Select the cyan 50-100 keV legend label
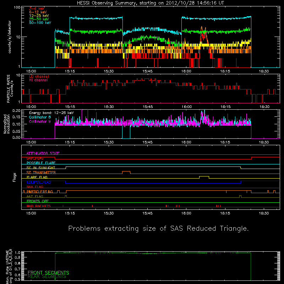 40,23
